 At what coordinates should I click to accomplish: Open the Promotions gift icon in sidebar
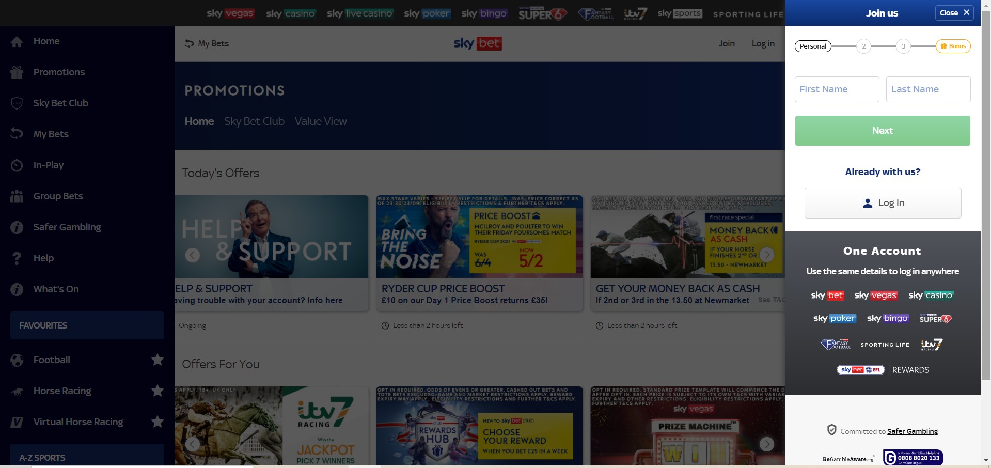[x=17, y=72]
